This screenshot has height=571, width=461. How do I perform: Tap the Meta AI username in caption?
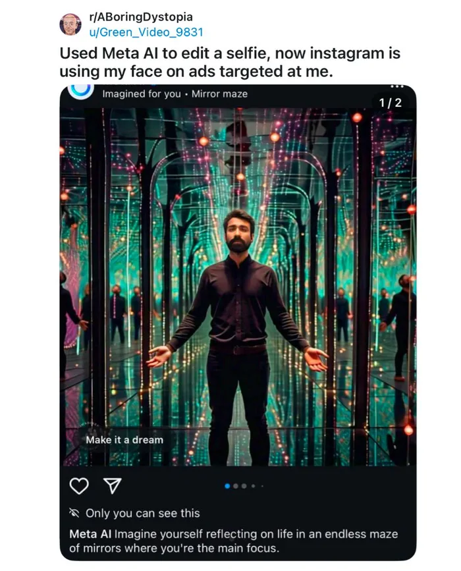pyautogui.click(x=90, y=534)
